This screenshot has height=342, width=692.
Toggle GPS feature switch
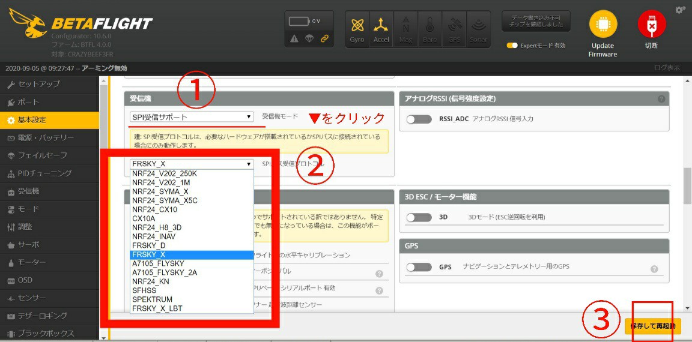[x=419, y=267]
